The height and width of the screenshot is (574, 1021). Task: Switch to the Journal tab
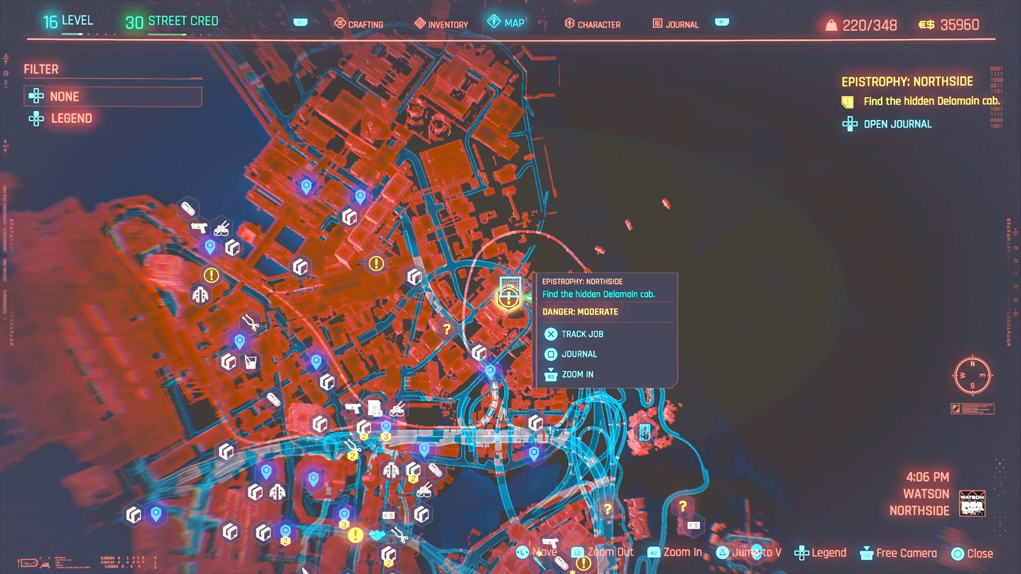[x=675, y=24]
